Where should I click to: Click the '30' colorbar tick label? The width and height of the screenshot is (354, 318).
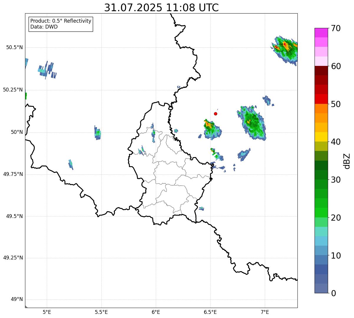point(336,180)
